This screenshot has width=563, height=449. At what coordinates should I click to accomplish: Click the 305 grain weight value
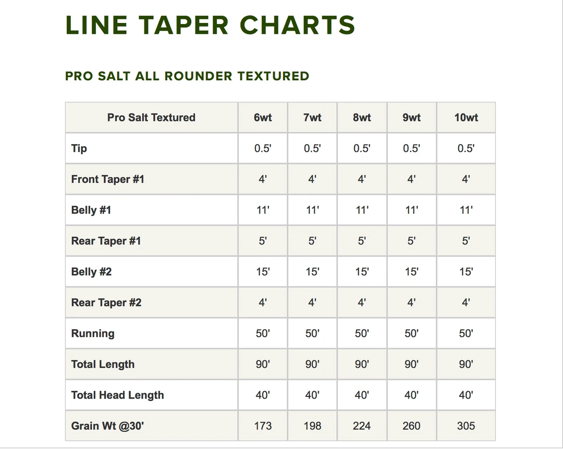point(466,426)
